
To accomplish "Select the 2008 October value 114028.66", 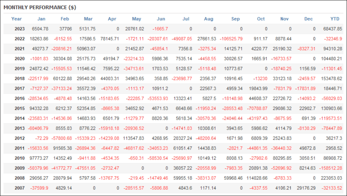I will click(257, 178).
